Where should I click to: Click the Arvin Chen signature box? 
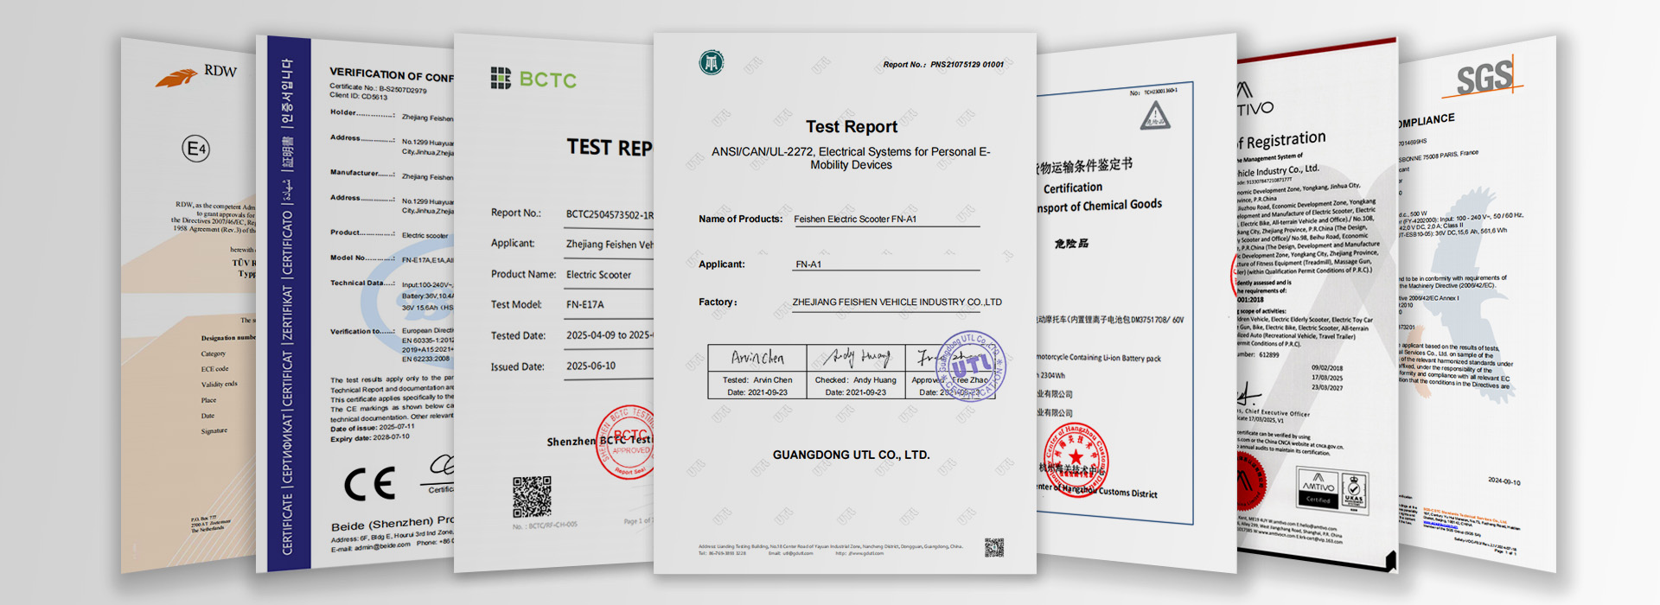point(757,358)
